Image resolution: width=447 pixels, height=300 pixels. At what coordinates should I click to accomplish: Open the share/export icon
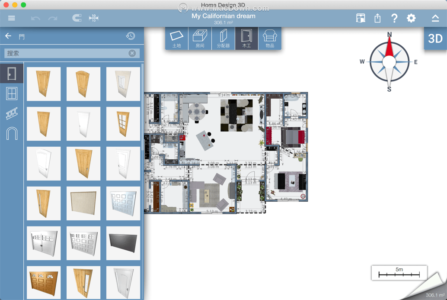[x=377, y=18]
